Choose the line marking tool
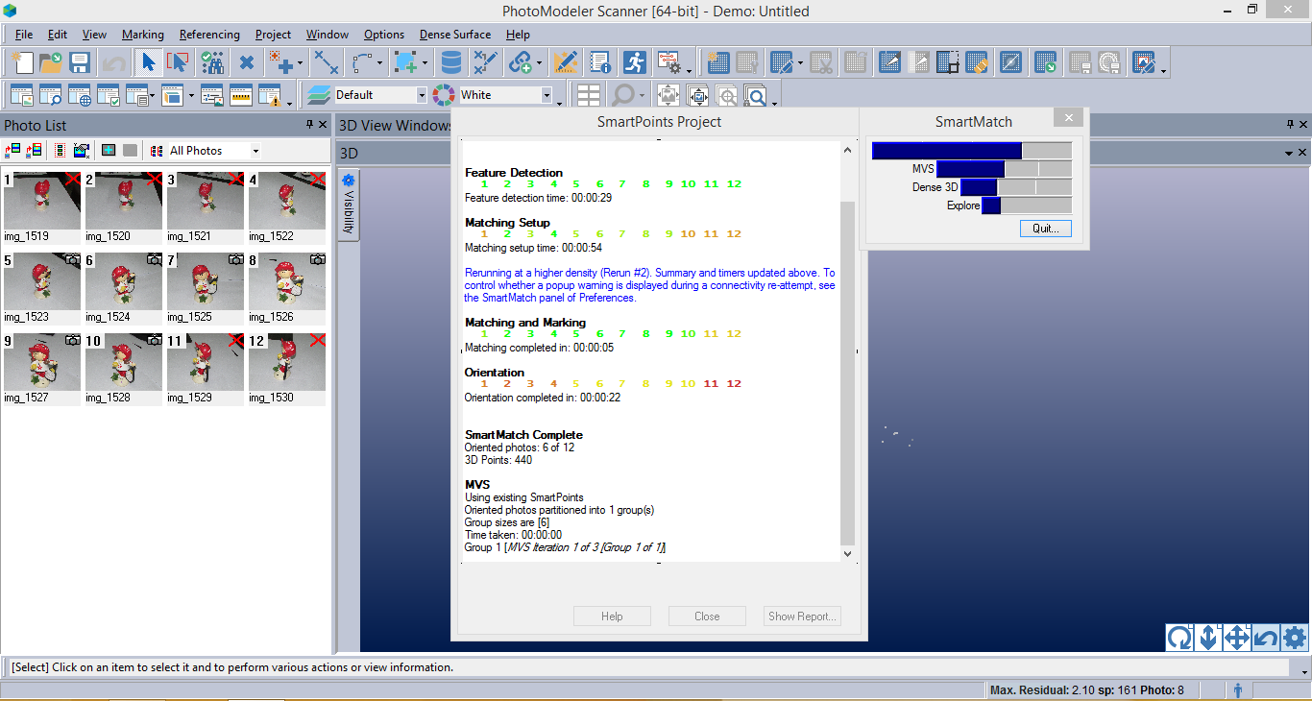Viewport: 1312px width, 701px height. pyautogui.click(x=327, y=63)
